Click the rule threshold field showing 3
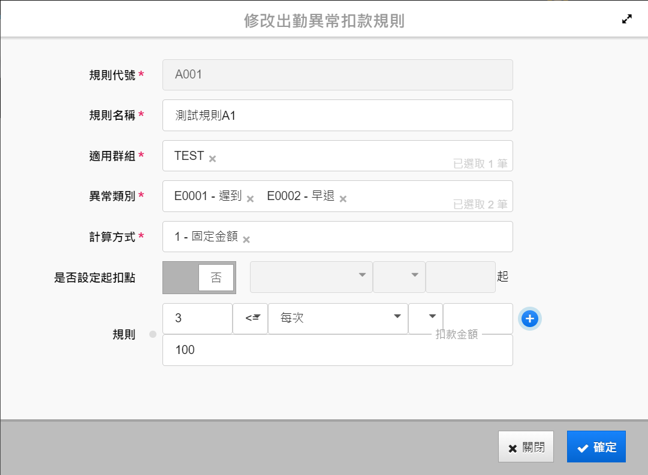The width and height of the screenshot is (648, 475). 197,318
